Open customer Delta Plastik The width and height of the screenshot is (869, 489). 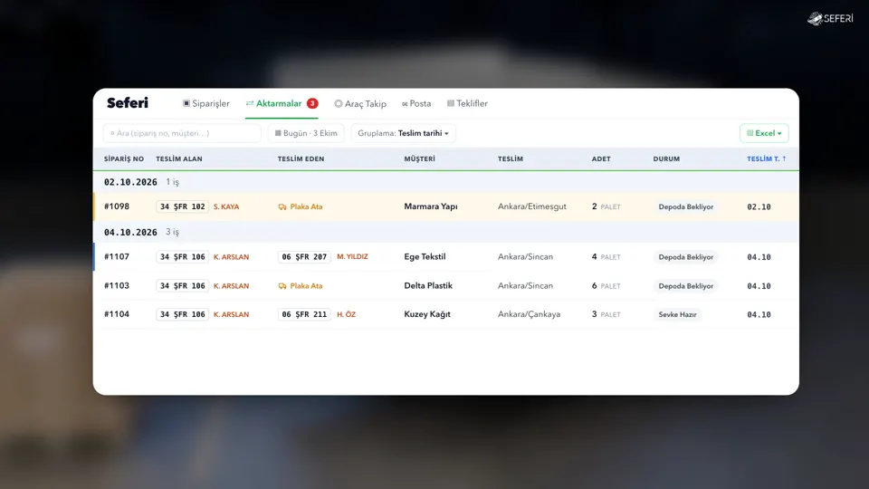point(428,286)
